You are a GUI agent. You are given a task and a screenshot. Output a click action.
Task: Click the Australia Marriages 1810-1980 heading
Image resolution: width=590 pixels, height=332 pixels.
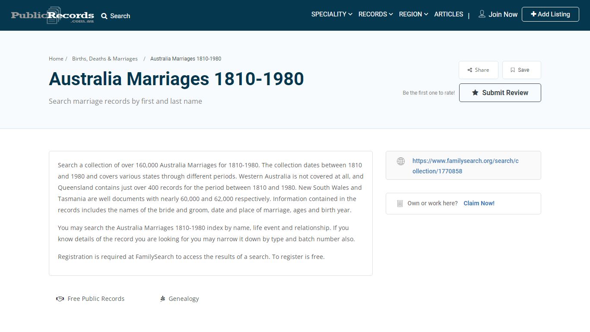click(x=176, y=79)
